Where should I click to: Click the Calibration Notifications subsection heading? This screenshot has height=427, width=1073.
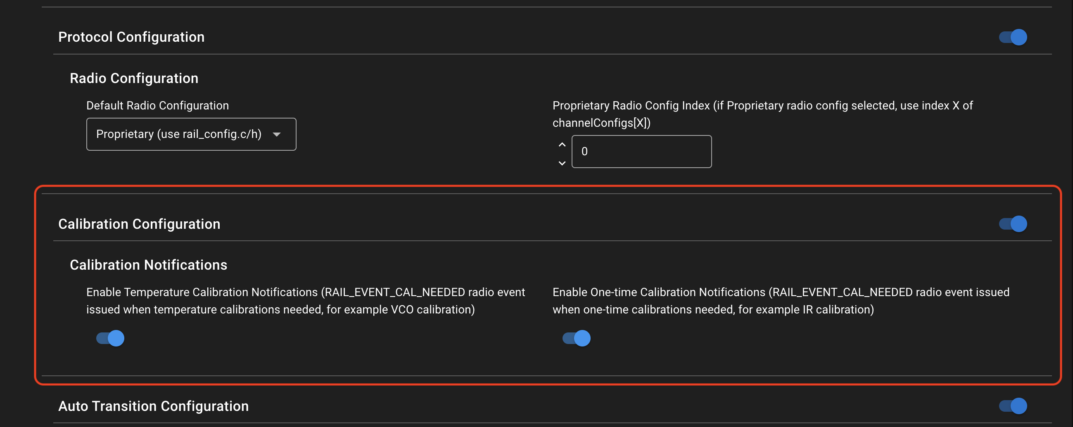pos(148,265)
